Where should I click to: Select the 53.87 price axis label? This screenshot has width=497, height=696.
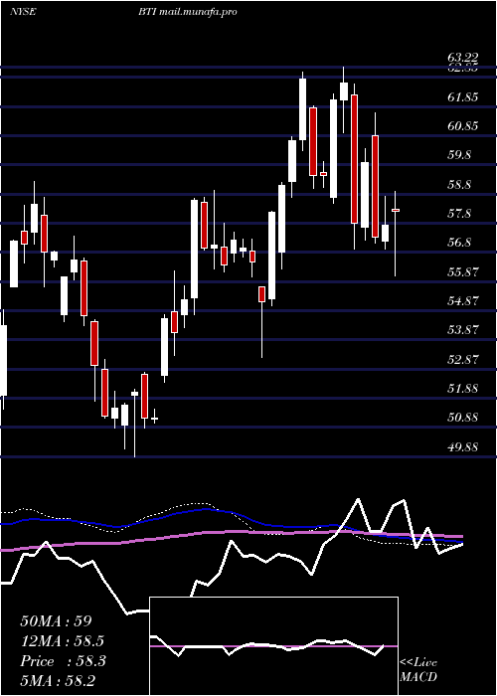(463, 330)
